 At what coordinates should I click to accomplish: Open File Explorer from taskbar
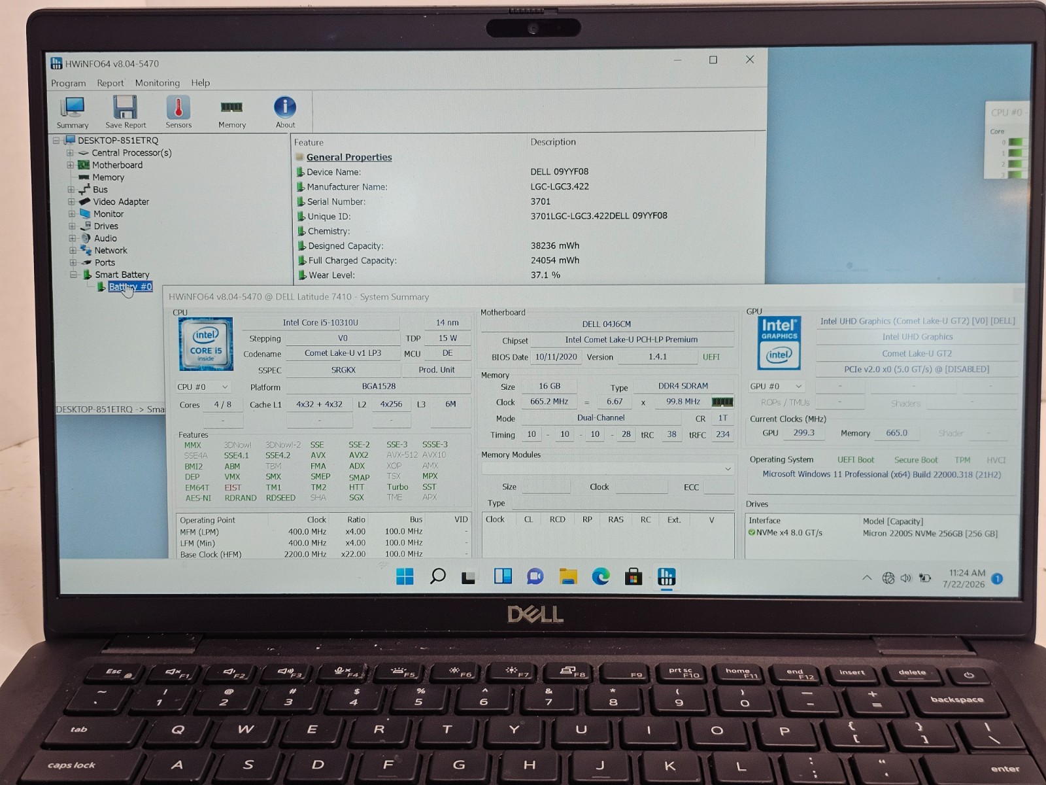[x=568, y=576]
